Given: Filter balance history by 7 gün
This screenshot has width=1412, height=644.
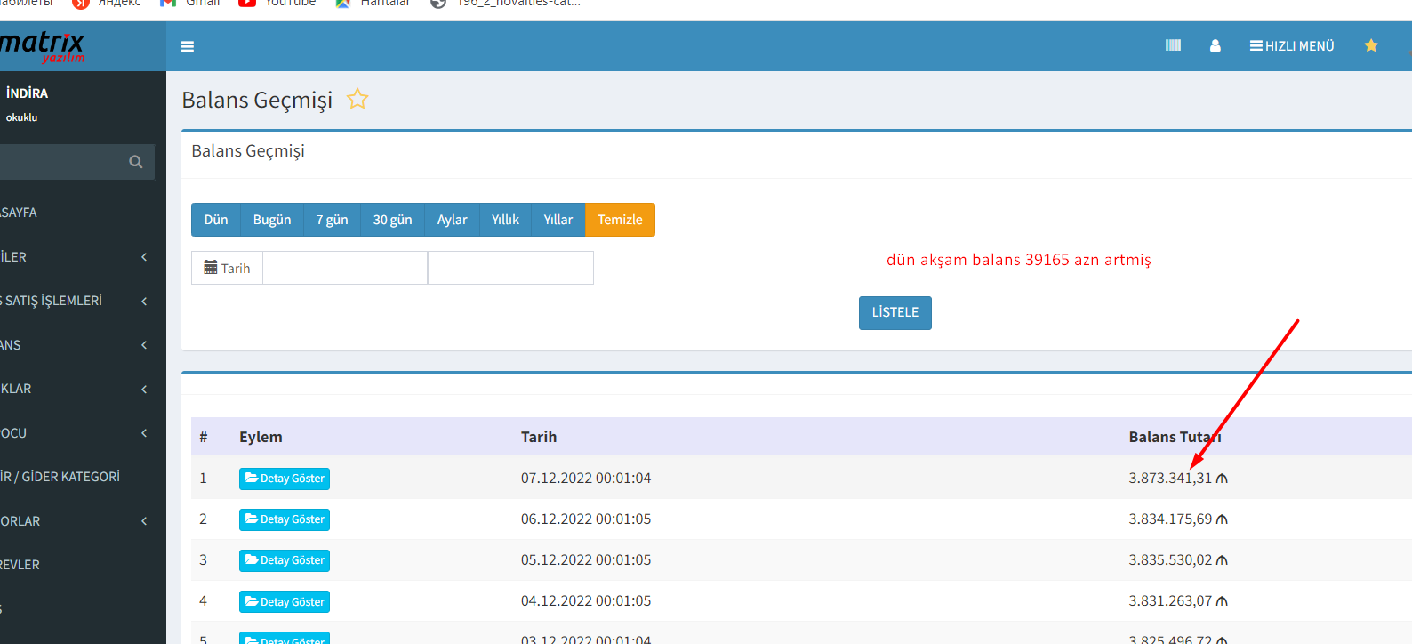Looking at the screenshot, I should 332,220.
